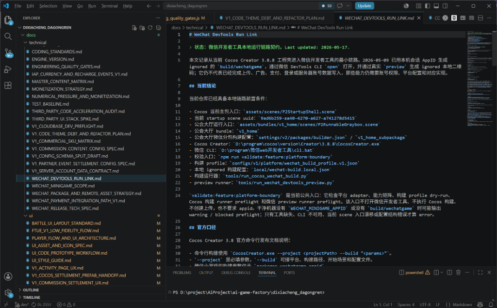
Task: Switch to the DEBUG CONSOLE panel tab
Action: click(236, 273)
